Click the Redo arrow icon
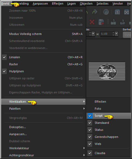Image resolution: width=132 pixels, height=159 pixels. click(94, 12)
